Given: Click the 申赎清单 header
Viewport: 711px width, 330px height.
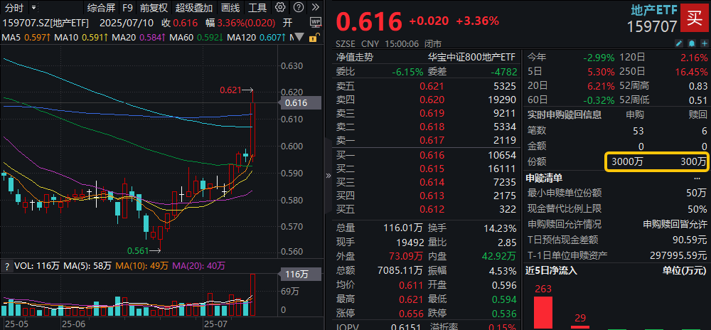Looking at the screenshot, I should pos(544,178).
